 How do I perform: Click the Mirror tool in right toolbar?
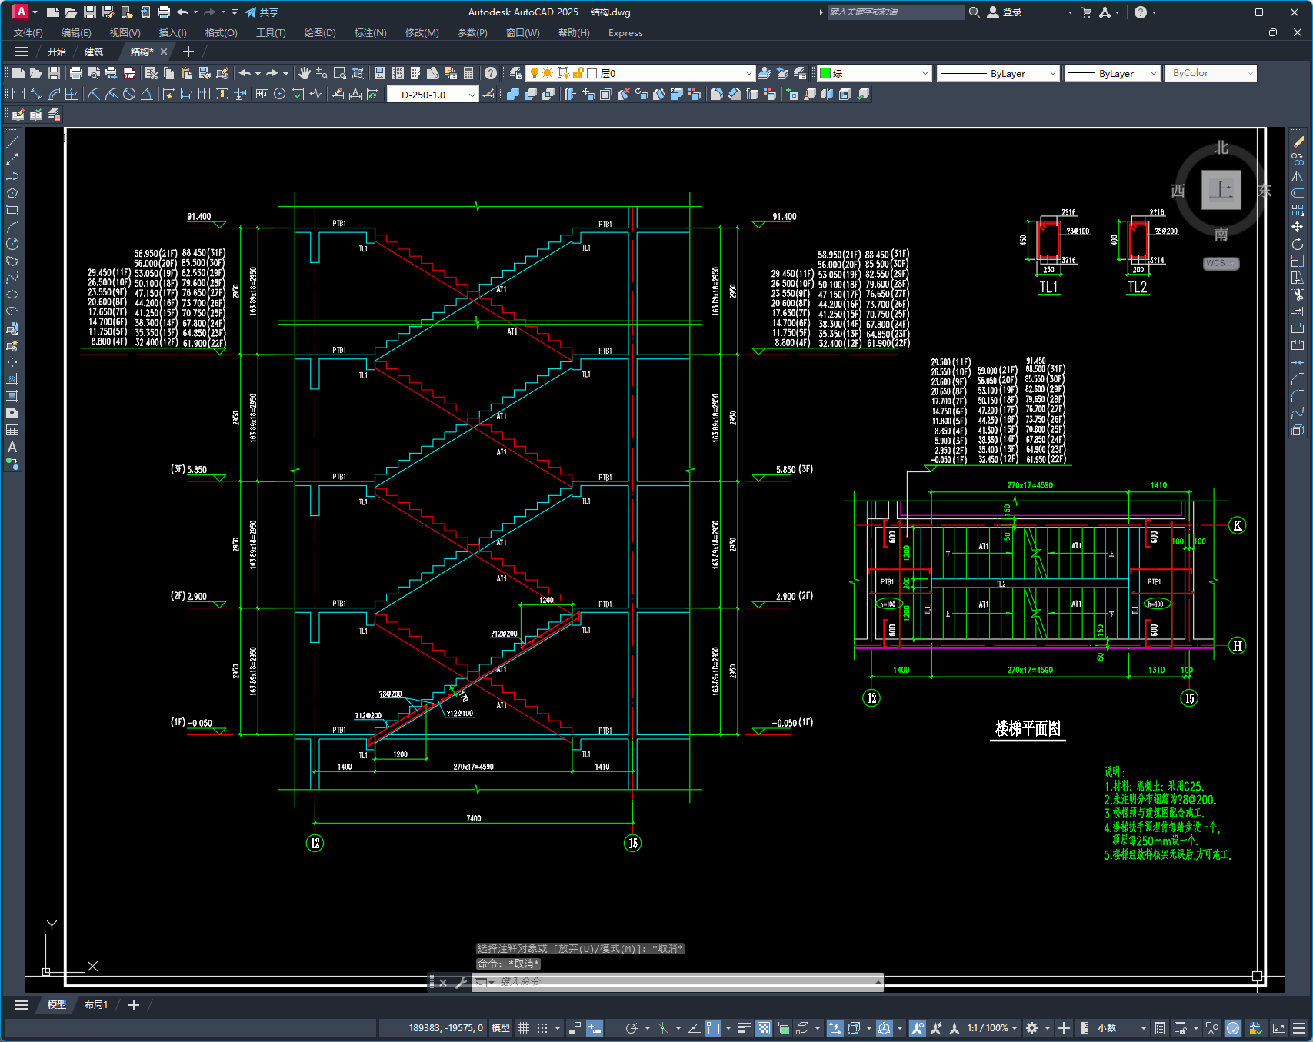click(x=1298, y=176)
